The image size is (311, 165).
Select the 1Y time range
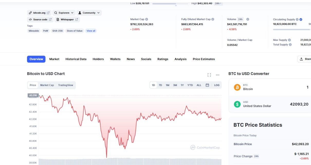[x=182, y=85]
